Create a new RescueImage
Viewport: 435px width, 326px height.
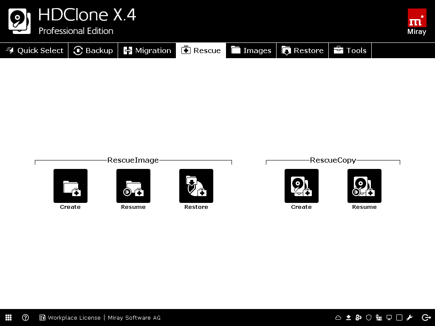pyautogui.click(x=70, y=186)
